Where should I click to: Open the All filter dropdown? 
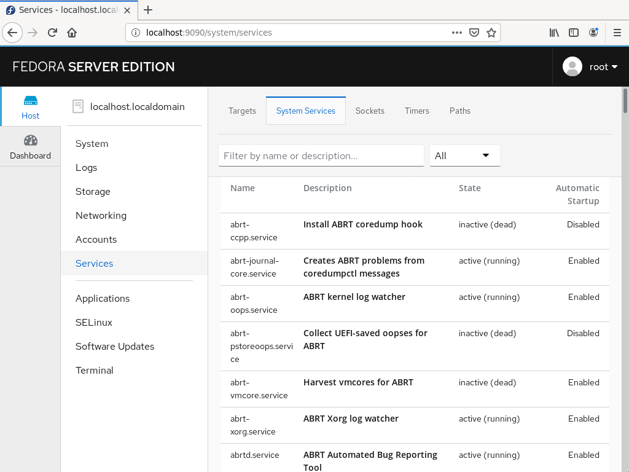464,155
